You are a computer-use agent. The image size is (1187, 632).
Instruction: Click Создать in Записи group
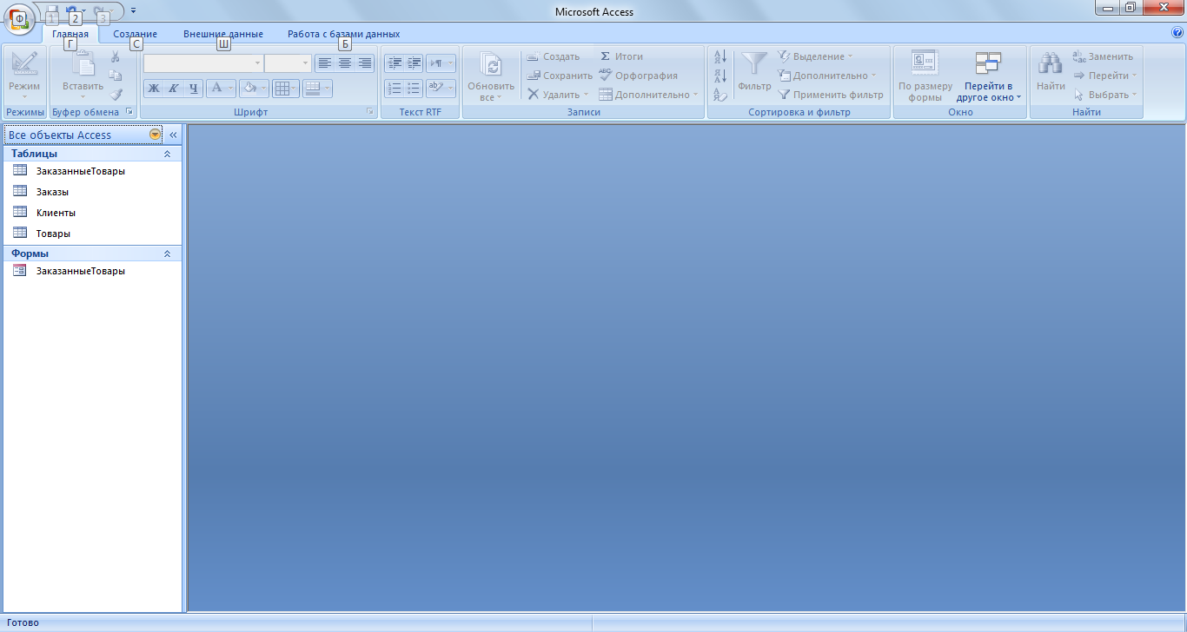554,56
